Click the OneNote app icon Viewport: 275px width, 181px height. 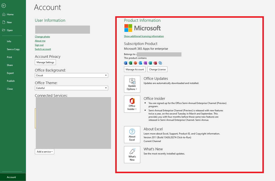[145, 63]
